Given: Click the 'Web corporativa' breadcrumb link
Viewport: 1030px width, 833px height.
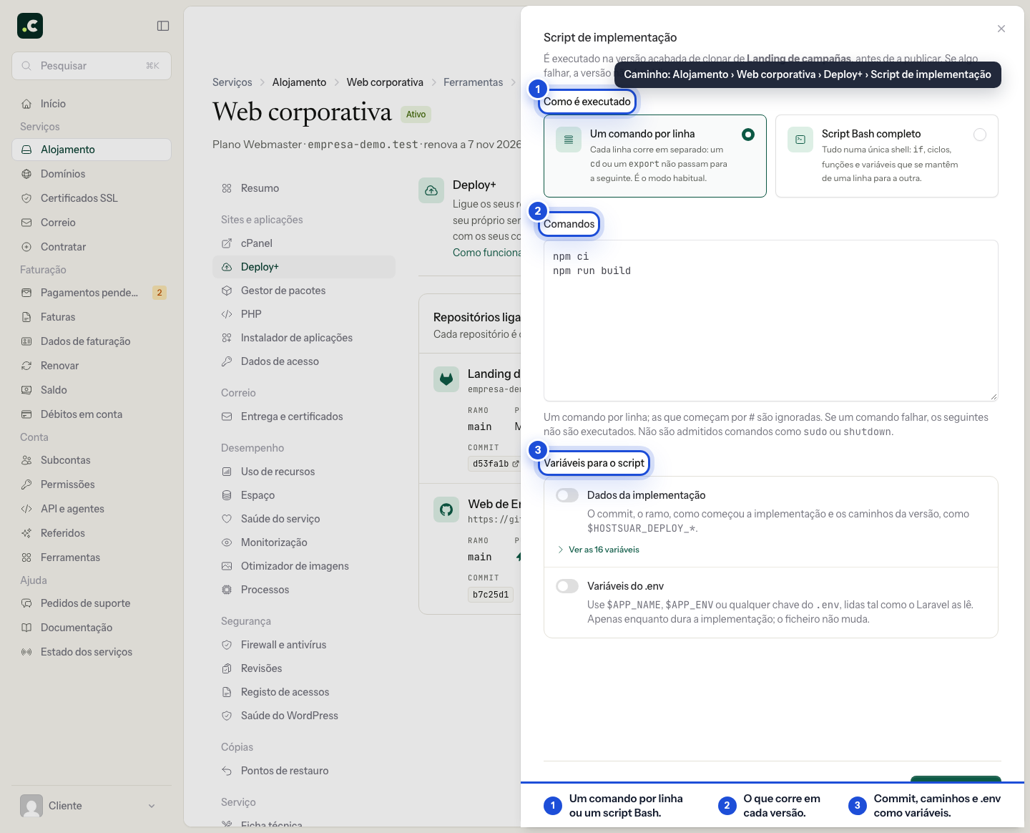Looking at the screenshot, I should [x=385, y=82].
